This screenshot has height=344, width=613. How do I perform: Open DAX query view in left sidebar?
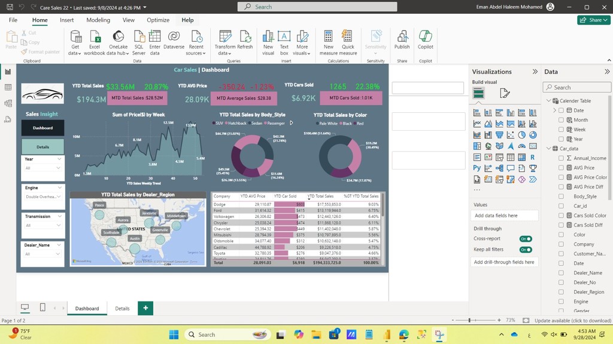(x=8, y=119)
